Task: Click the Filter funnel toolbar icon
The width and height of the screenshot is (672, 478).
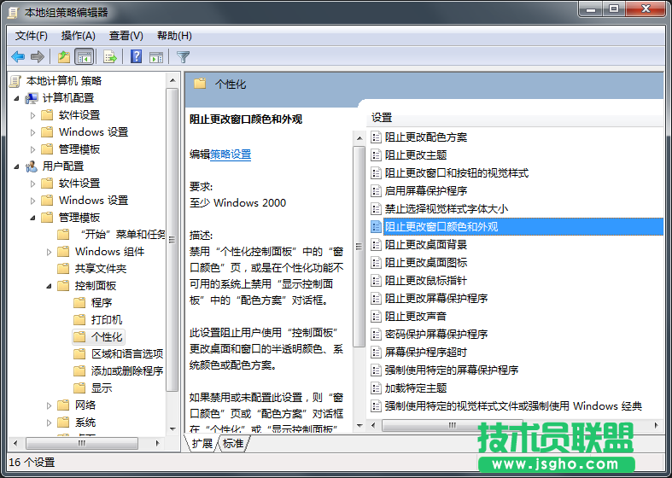Action: [183, 57]
